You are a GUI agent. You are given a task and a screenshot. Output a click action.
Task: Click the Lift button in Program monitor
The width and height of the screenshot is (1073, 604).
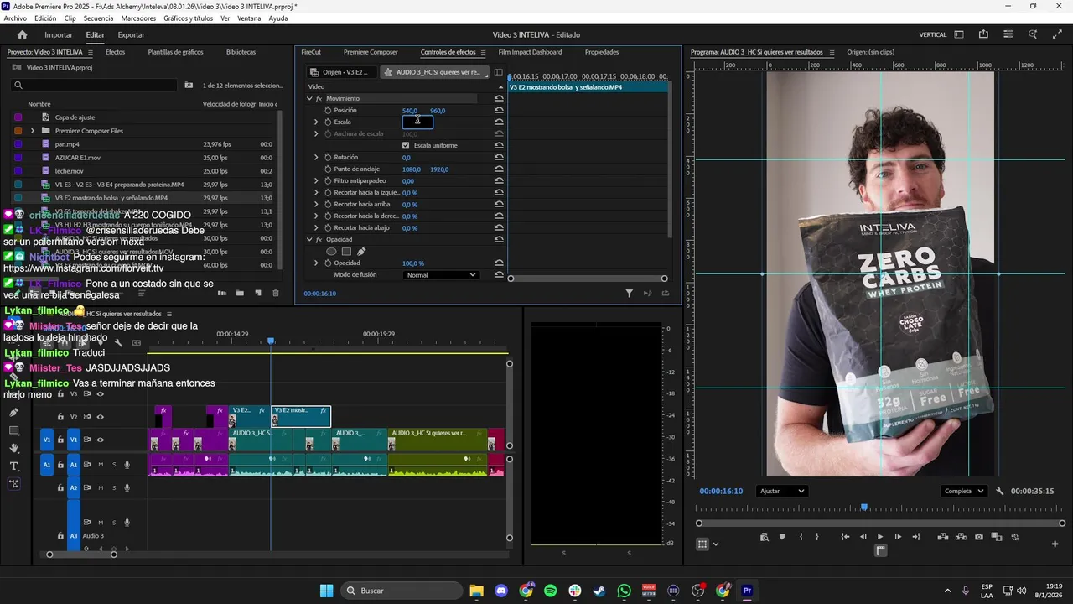click(942, 537)
